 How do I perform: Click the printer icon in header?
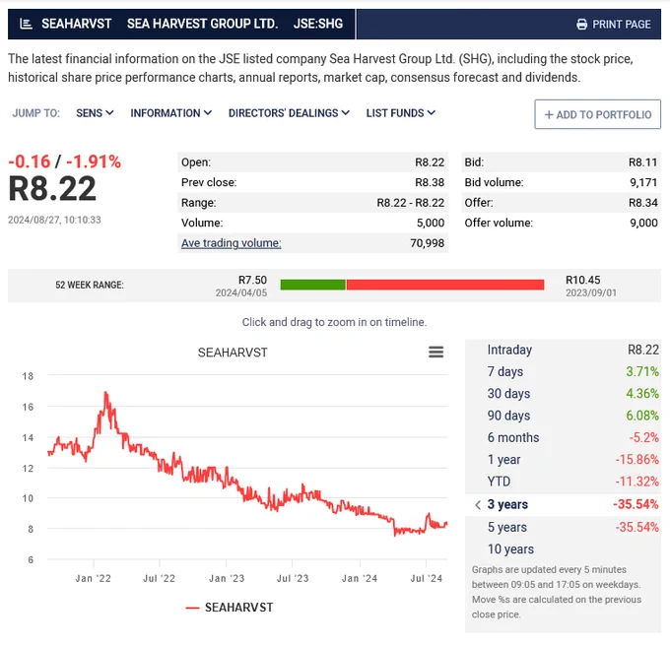click(581, 25)
